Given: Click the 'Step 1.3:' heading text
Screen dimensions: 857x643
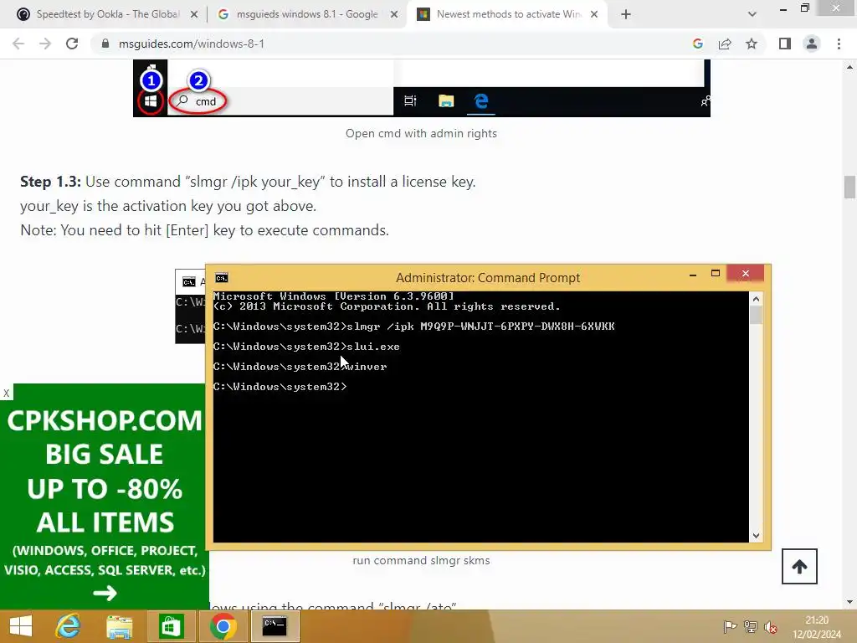Looking at the screenshot, I should tap(50, 182).
